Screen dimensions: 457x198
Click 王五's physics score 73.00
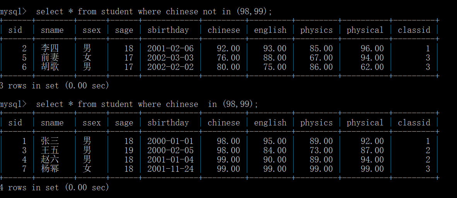(321, 150)
